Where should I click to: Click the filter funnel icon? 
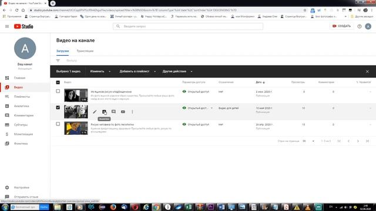(x=58, y=60)
